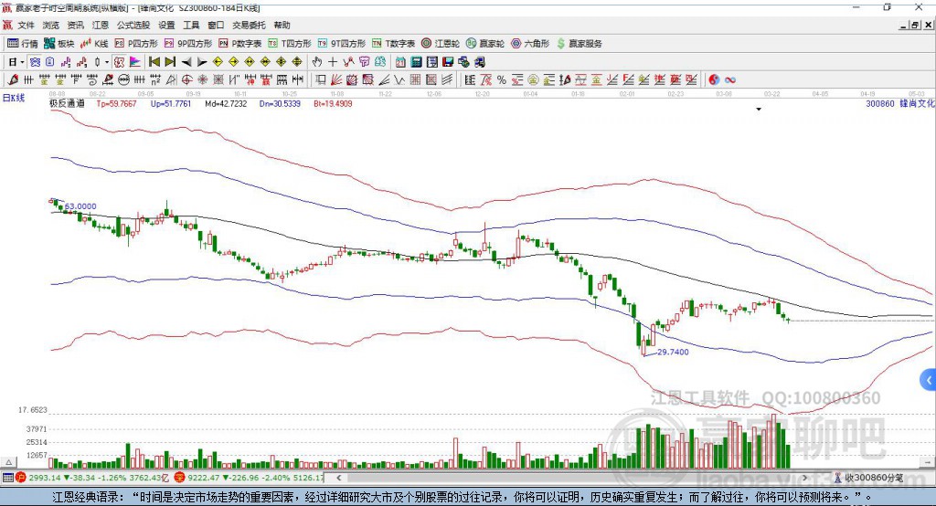The width and height of the screenshot is (936, 506).
Task: Open the 帮助 menu
Action: point(282,25)
